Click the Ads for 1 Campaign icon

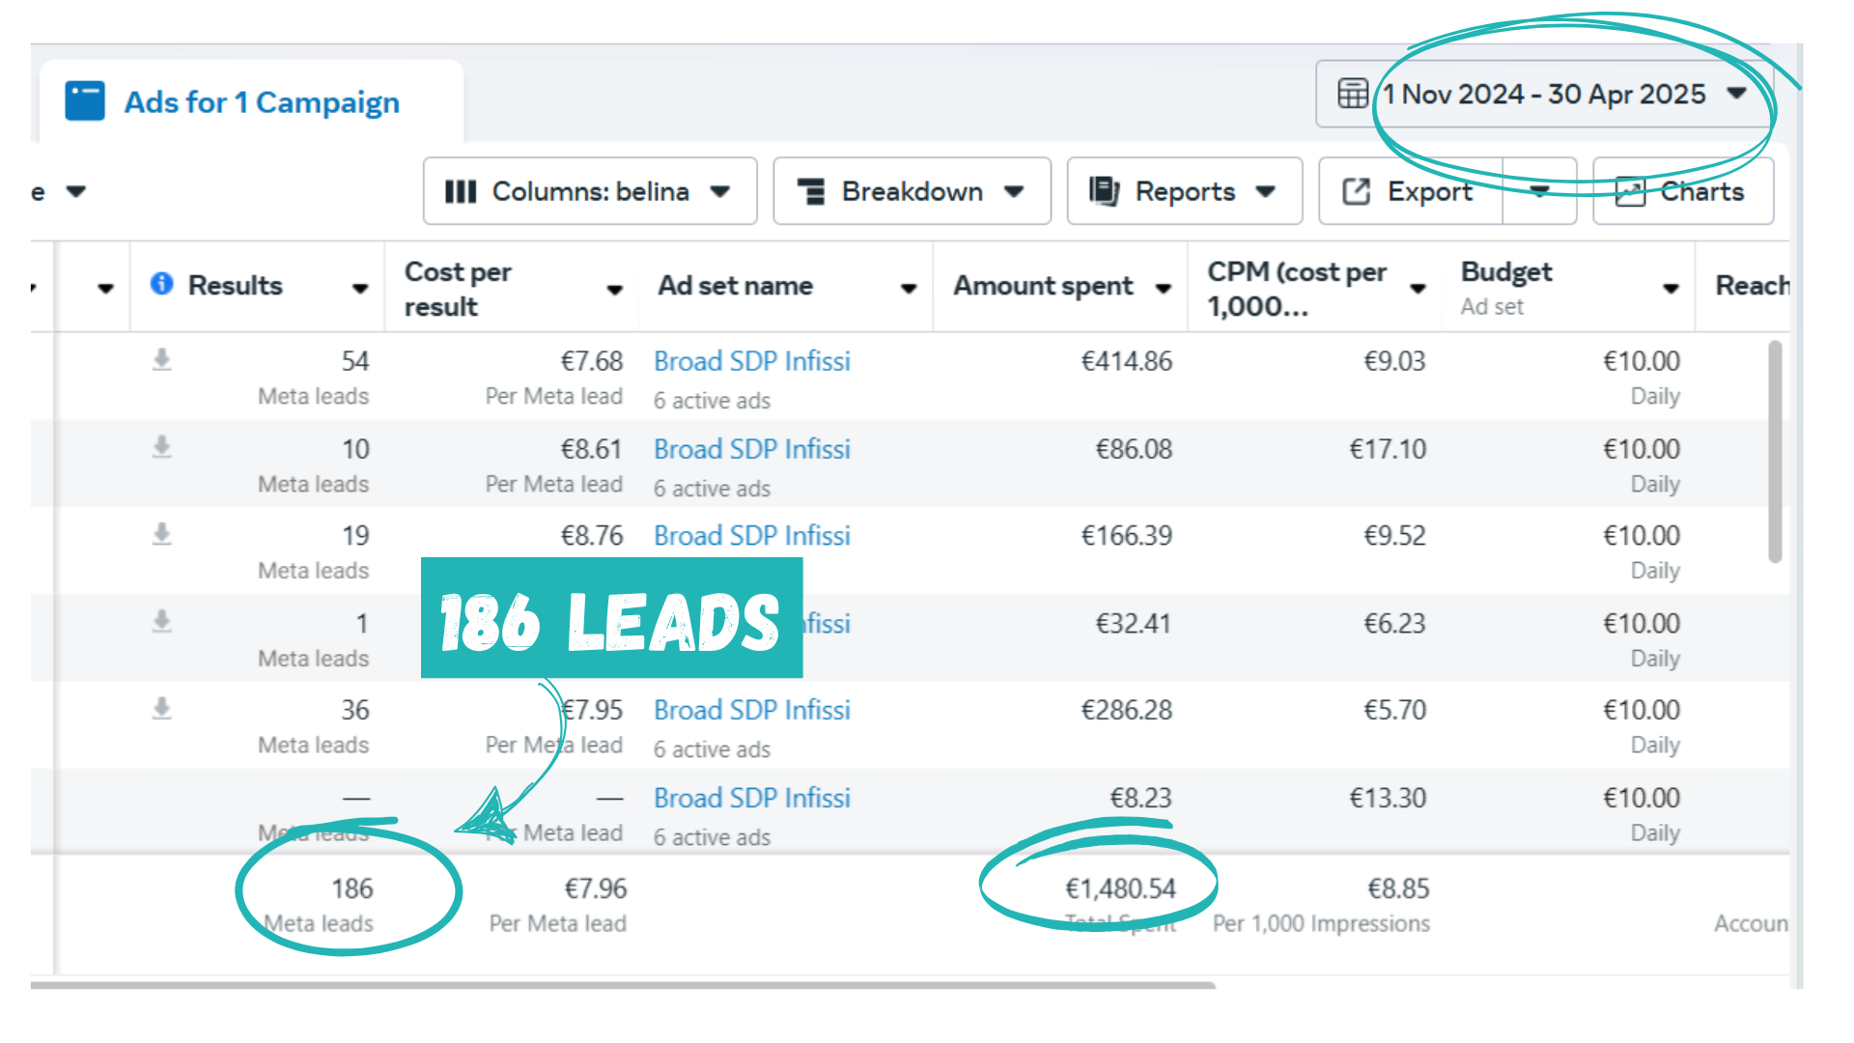click(x=85, y=101)
